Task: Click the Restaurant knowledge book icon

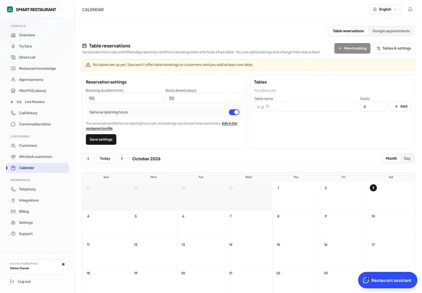Action: coord(13,69)
